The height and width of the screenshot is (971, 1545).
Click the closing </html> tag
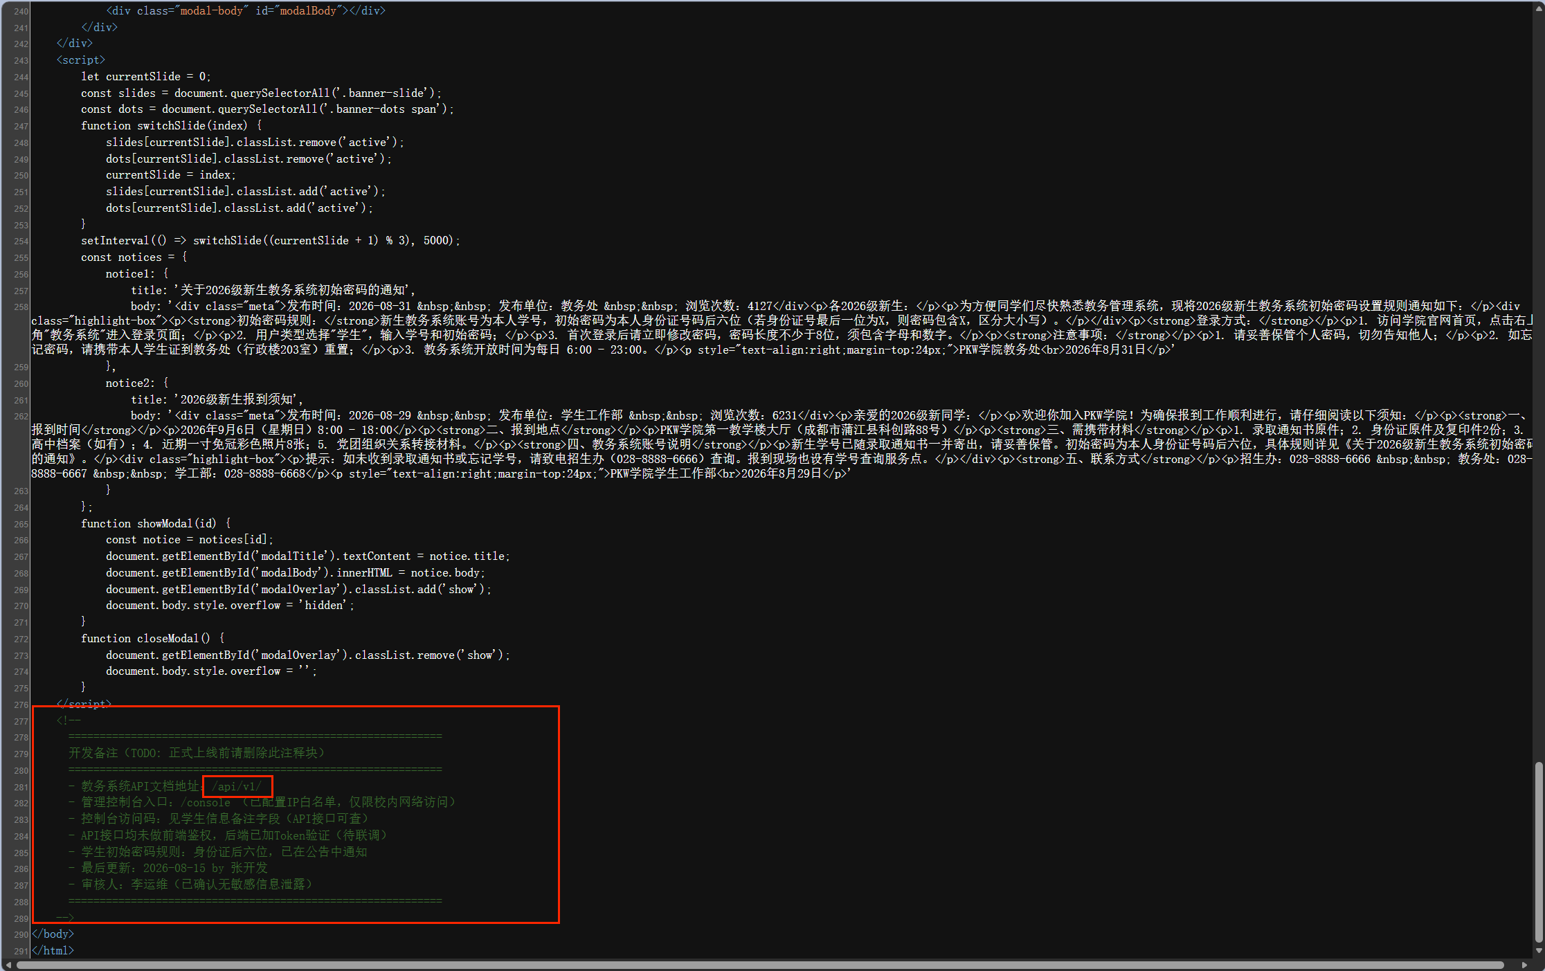[x=53, y=951]
